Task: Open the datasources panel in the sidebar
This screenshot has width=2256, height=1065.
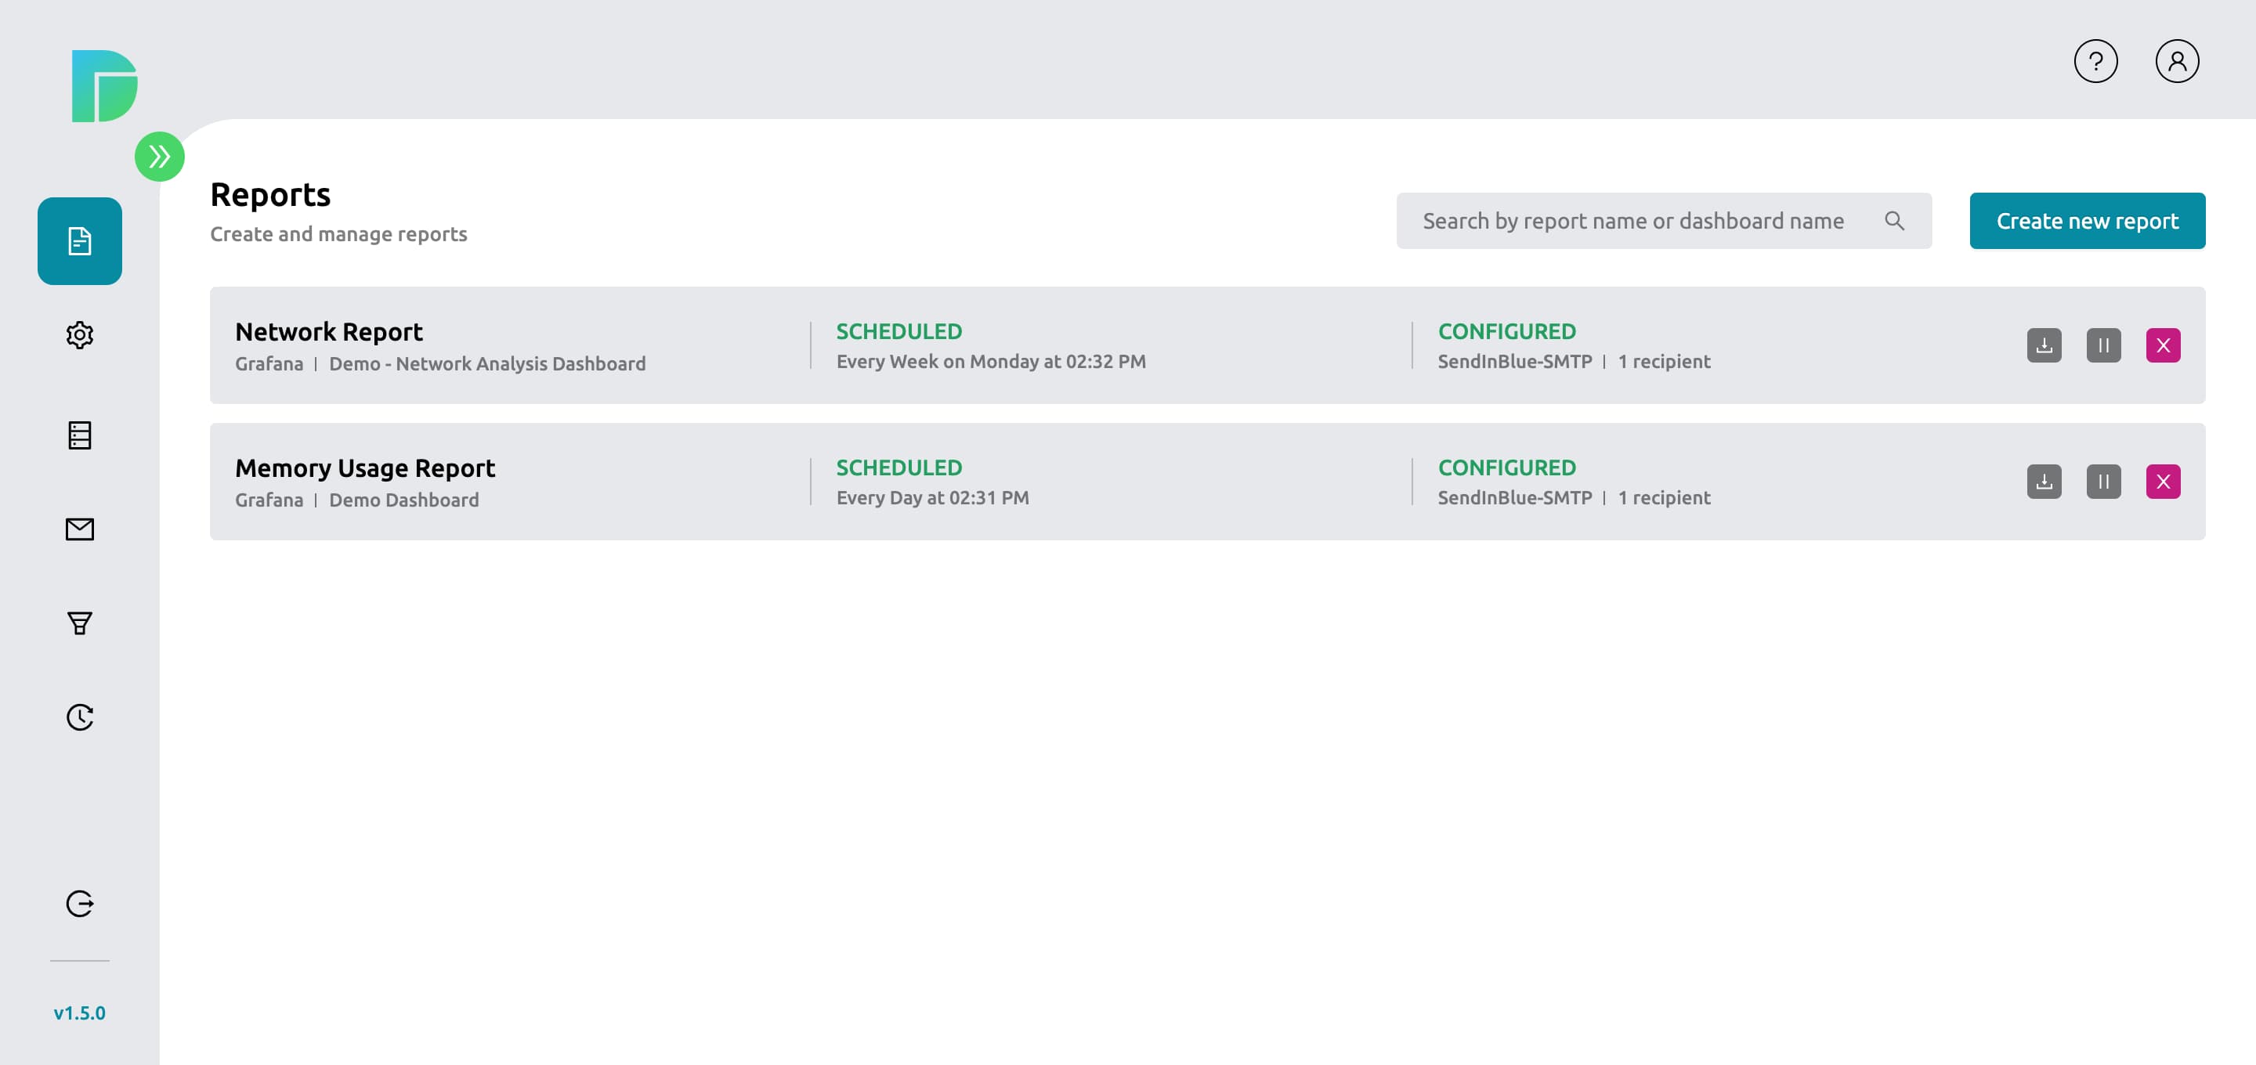Action: tap(80, 435)
